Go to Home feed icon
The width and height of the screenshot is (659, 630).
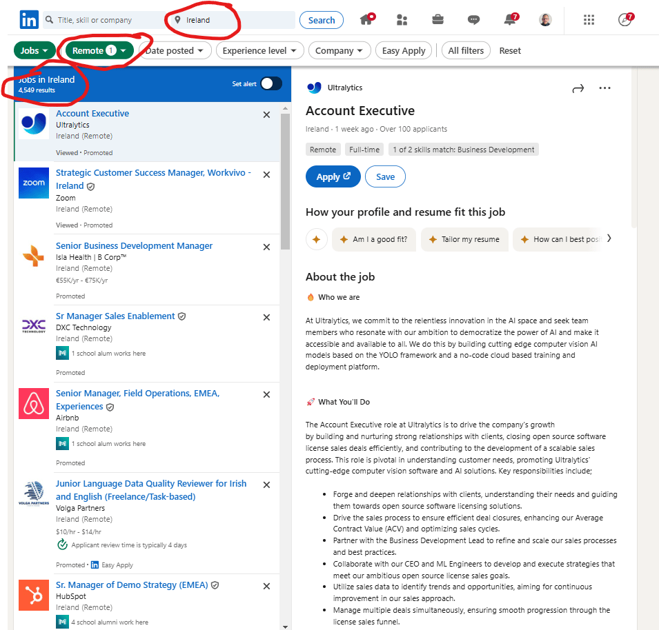[366, 19]
